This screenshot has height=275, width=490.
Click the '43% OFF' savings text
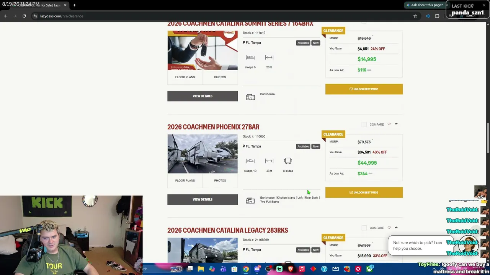click(380, 152)
